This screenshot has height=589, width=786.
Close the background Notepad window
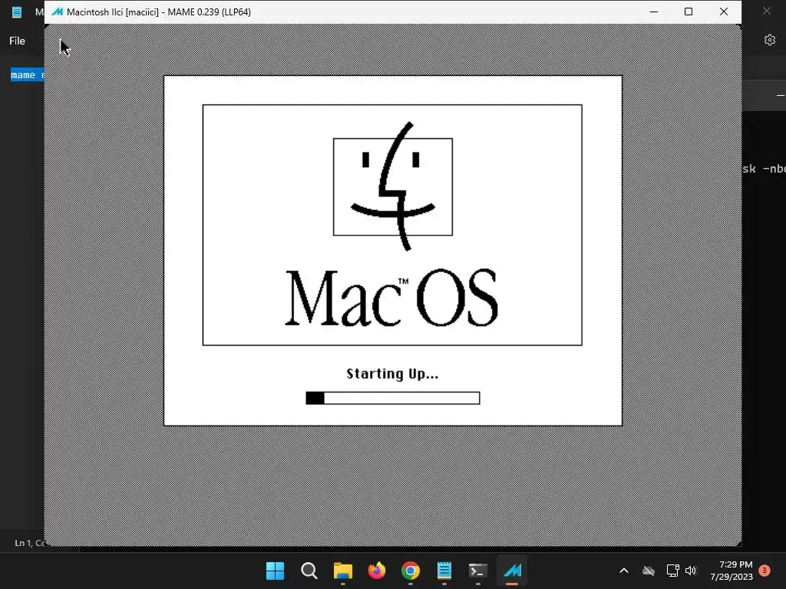767,11
